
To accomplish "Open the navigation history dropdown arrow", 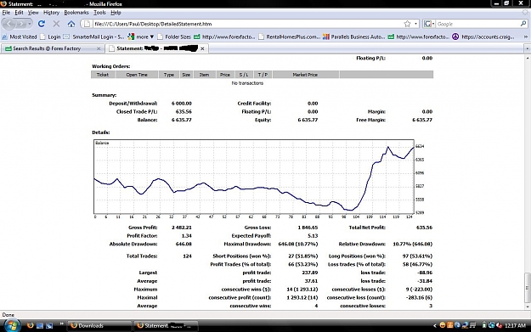I will click(30, 24).
